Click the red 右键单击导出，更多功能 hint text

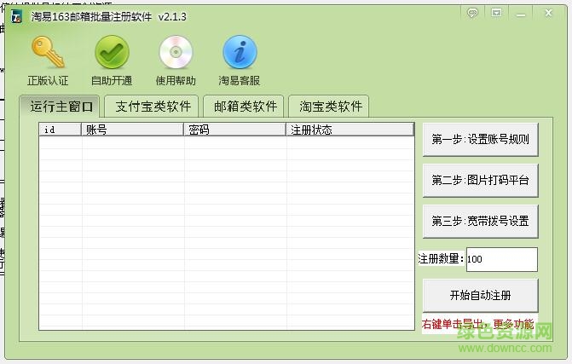477,324
